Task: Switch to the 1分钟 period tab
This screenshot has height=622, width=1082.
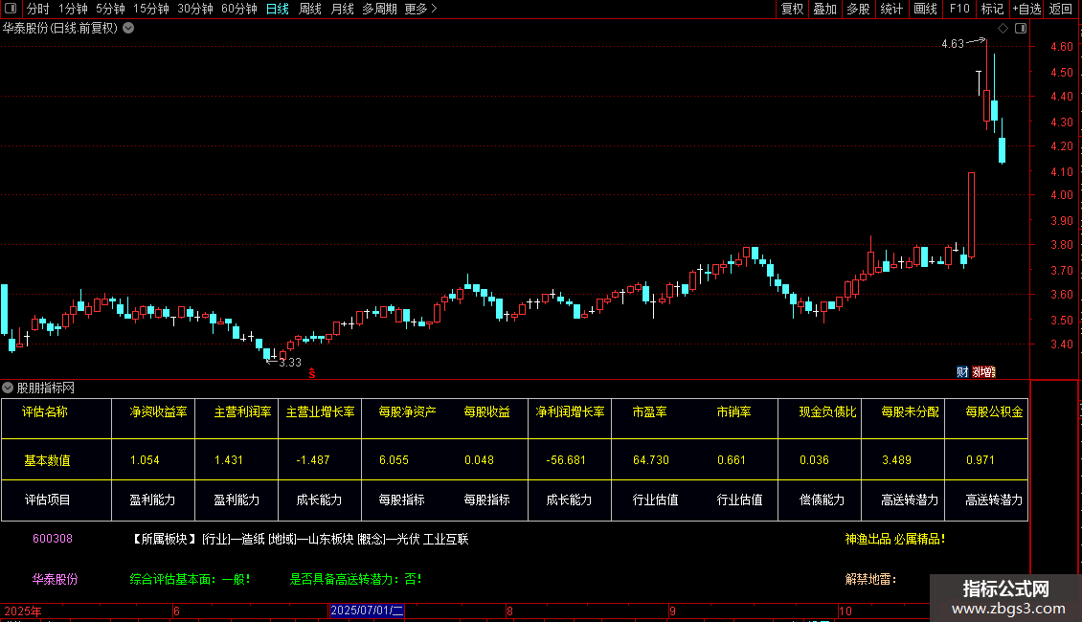Action: pos(73,9)
